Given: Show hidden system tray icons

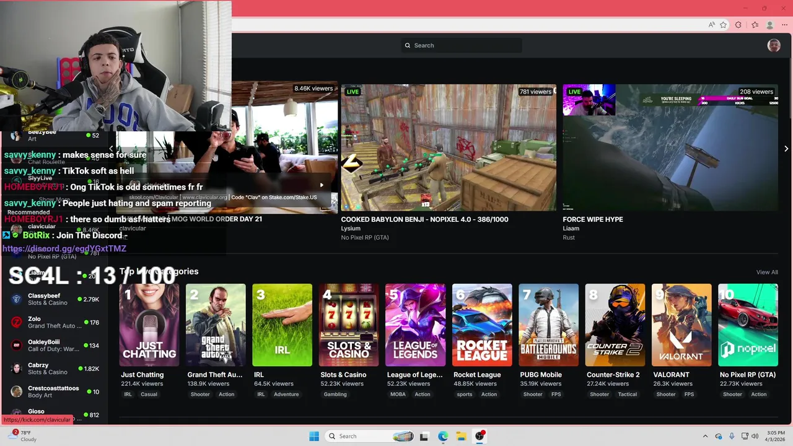Looking at the screenshot, I should tap(705, 436).
